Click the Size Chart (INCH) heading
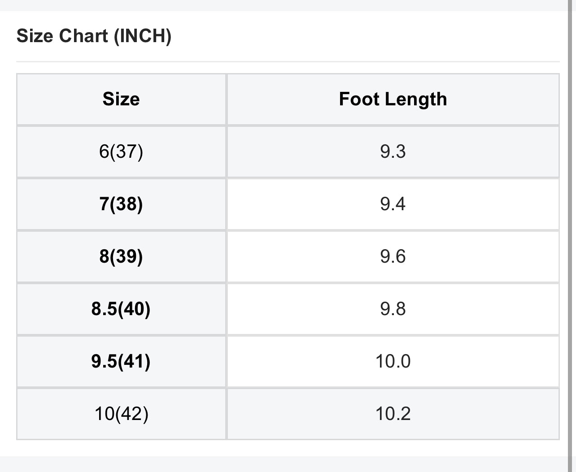The width and height of the screenshot is (576, 472). coord(94,36)
